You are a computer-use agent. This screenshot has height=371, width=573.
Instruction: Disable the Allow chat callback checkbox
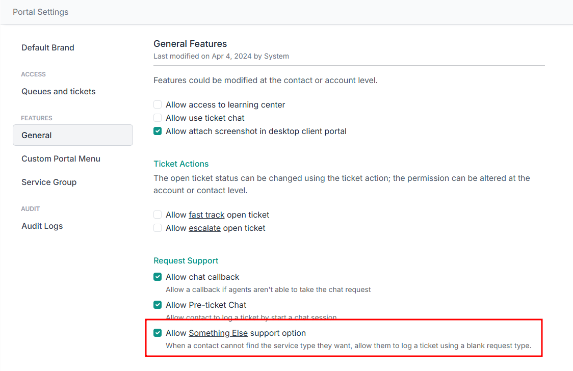tap(158, 277)
